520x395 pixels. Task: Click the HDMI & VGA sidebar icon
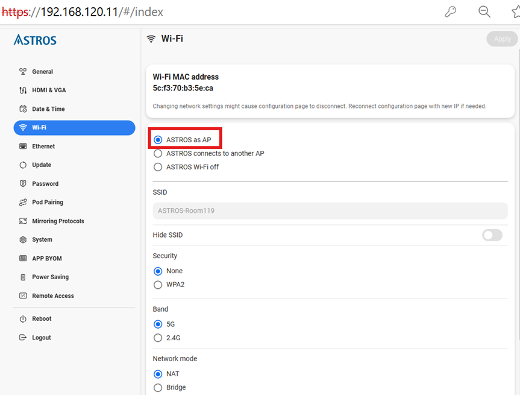[23, 90]
